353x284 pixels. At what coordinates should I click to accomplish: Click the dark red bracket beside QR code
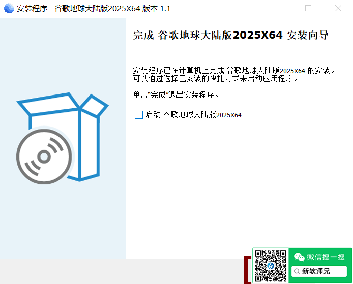247,270
